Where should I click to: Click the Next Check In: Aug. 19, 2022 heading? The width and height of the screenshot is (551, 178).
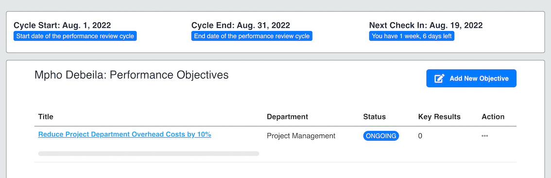(426, 25)
